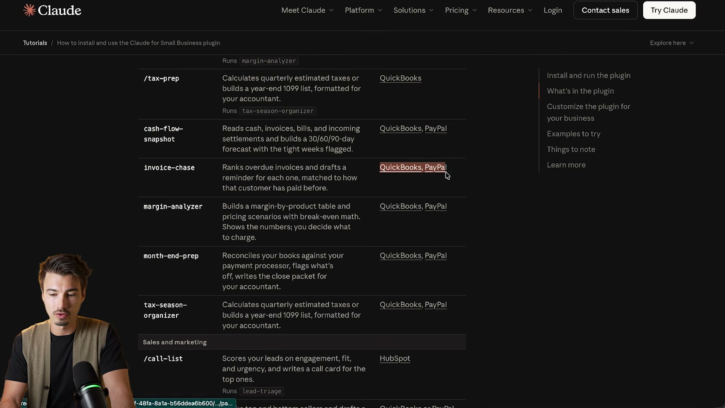Click the Try Claude button
This screenshot has height=408, width=725.
pos(669,10)
